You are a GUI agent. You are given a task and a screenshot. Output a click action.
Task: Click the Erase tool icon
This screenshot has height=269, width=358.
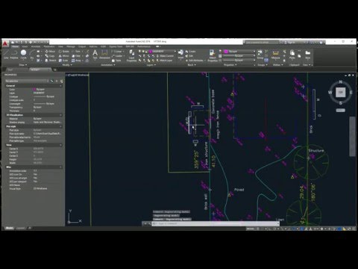(x=87, y=52)
